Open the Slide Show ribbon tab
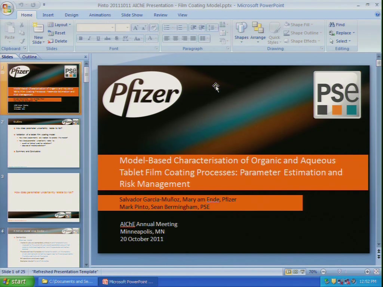The height and width of the screenshot is (287, 383). point(132,15)
